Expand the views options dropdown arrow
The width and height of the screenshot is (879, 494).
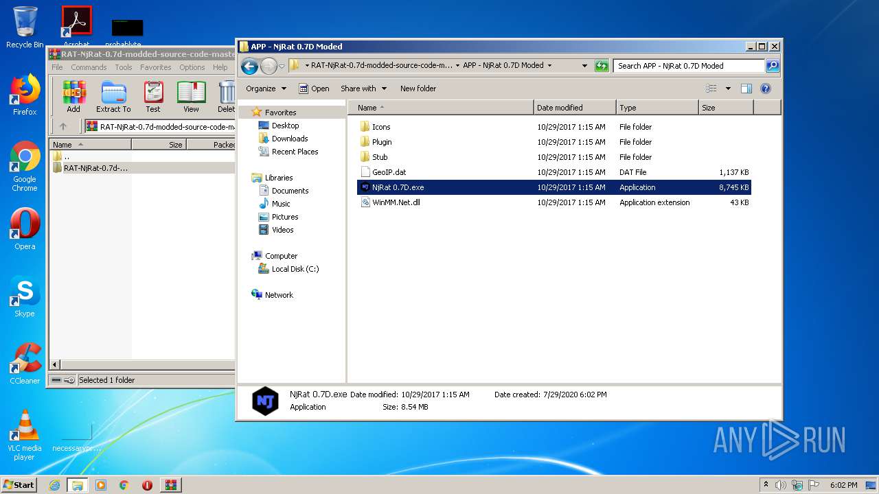point(728,89)
